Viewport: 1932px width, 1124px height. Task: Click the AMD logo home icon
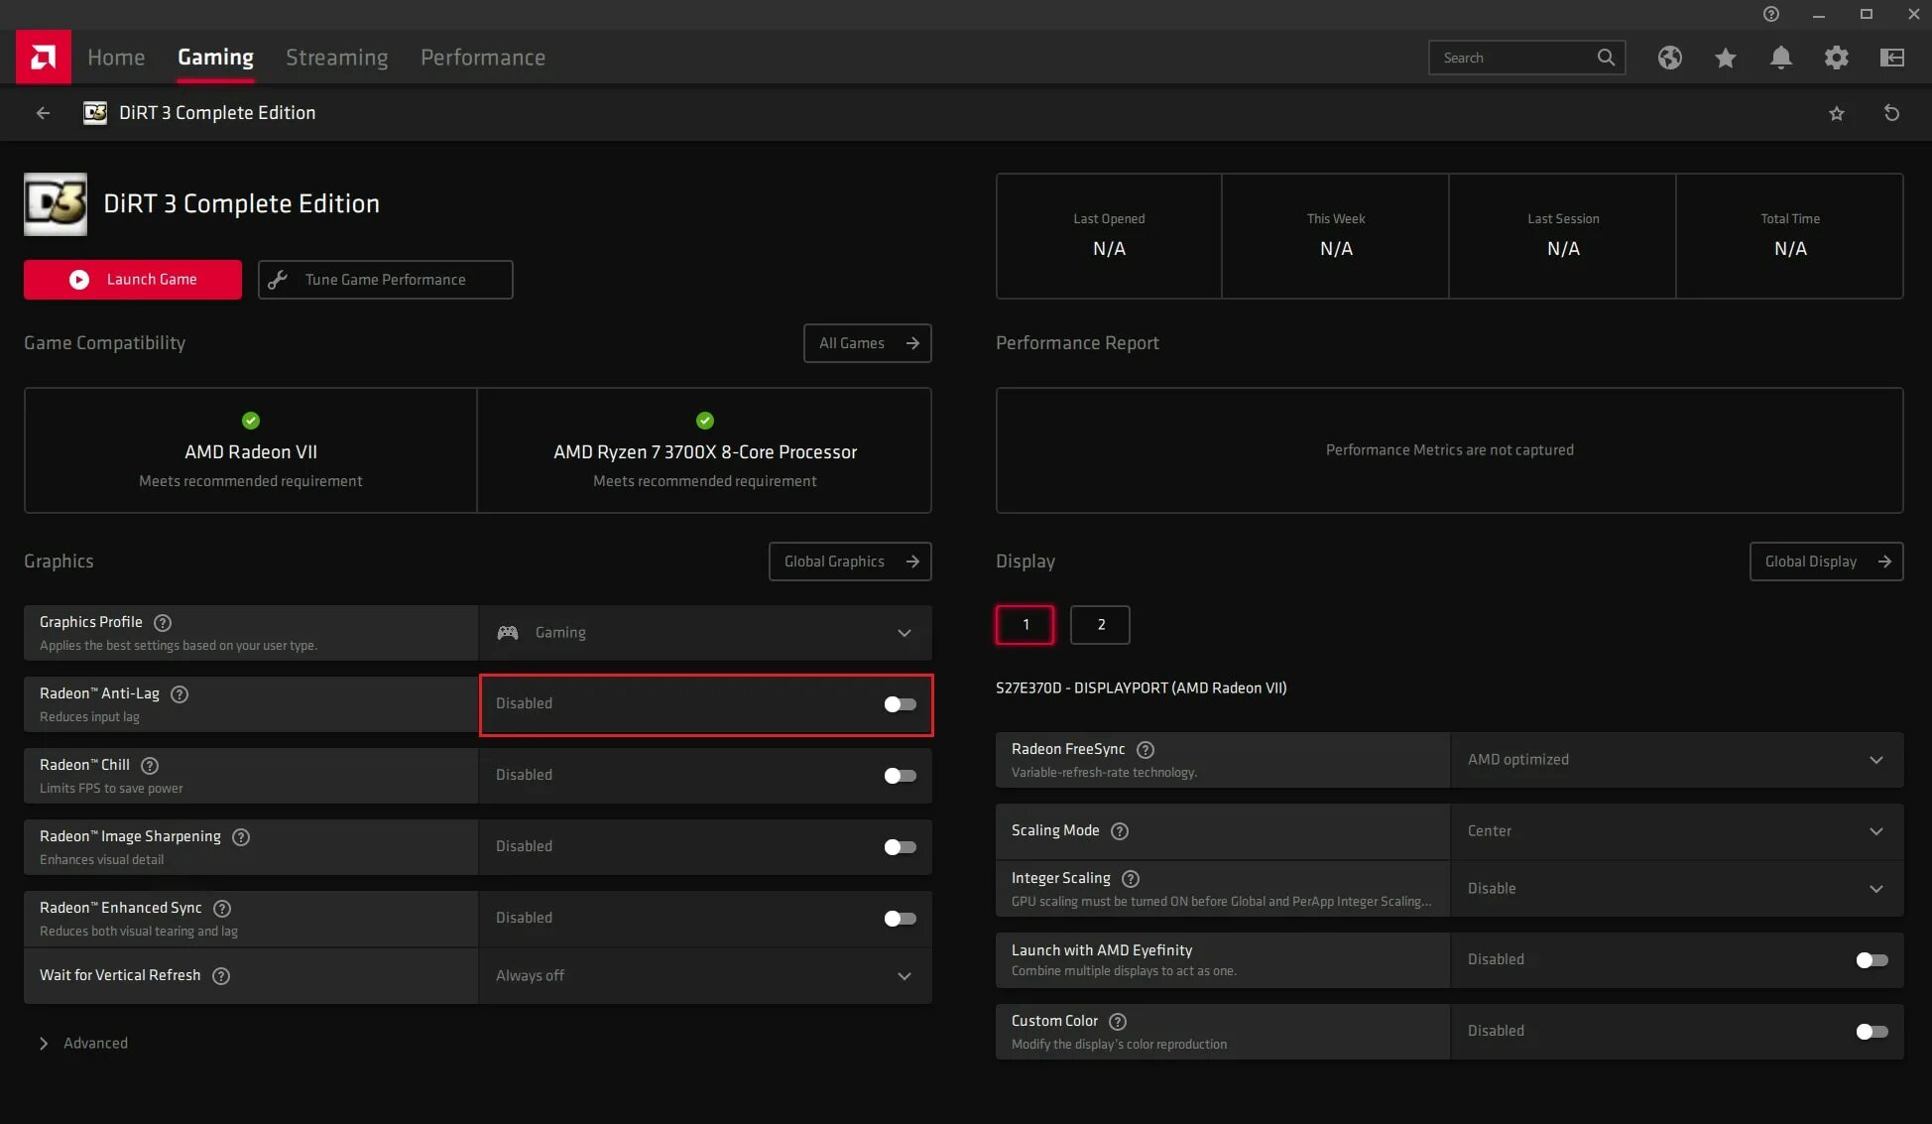[x=43, y=57]
